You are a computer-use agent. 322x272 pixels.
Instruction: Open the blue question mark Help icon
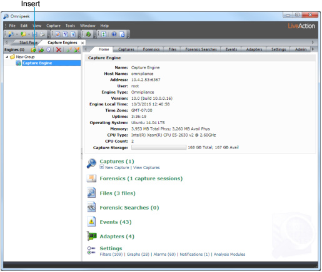pos(114,34)
